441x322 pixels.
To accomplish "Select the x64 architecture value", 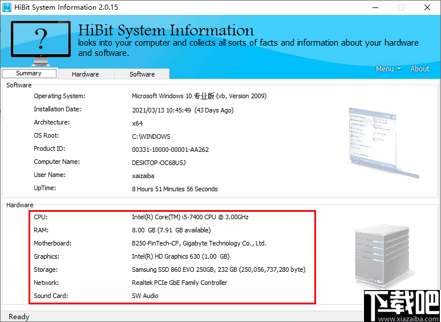I will point(137,123).
